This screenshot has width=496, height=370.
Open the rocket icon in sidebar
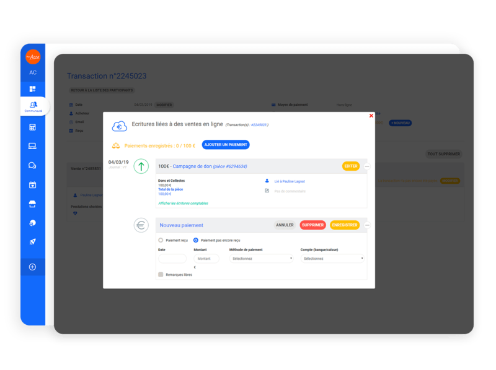tap(33, 242)
